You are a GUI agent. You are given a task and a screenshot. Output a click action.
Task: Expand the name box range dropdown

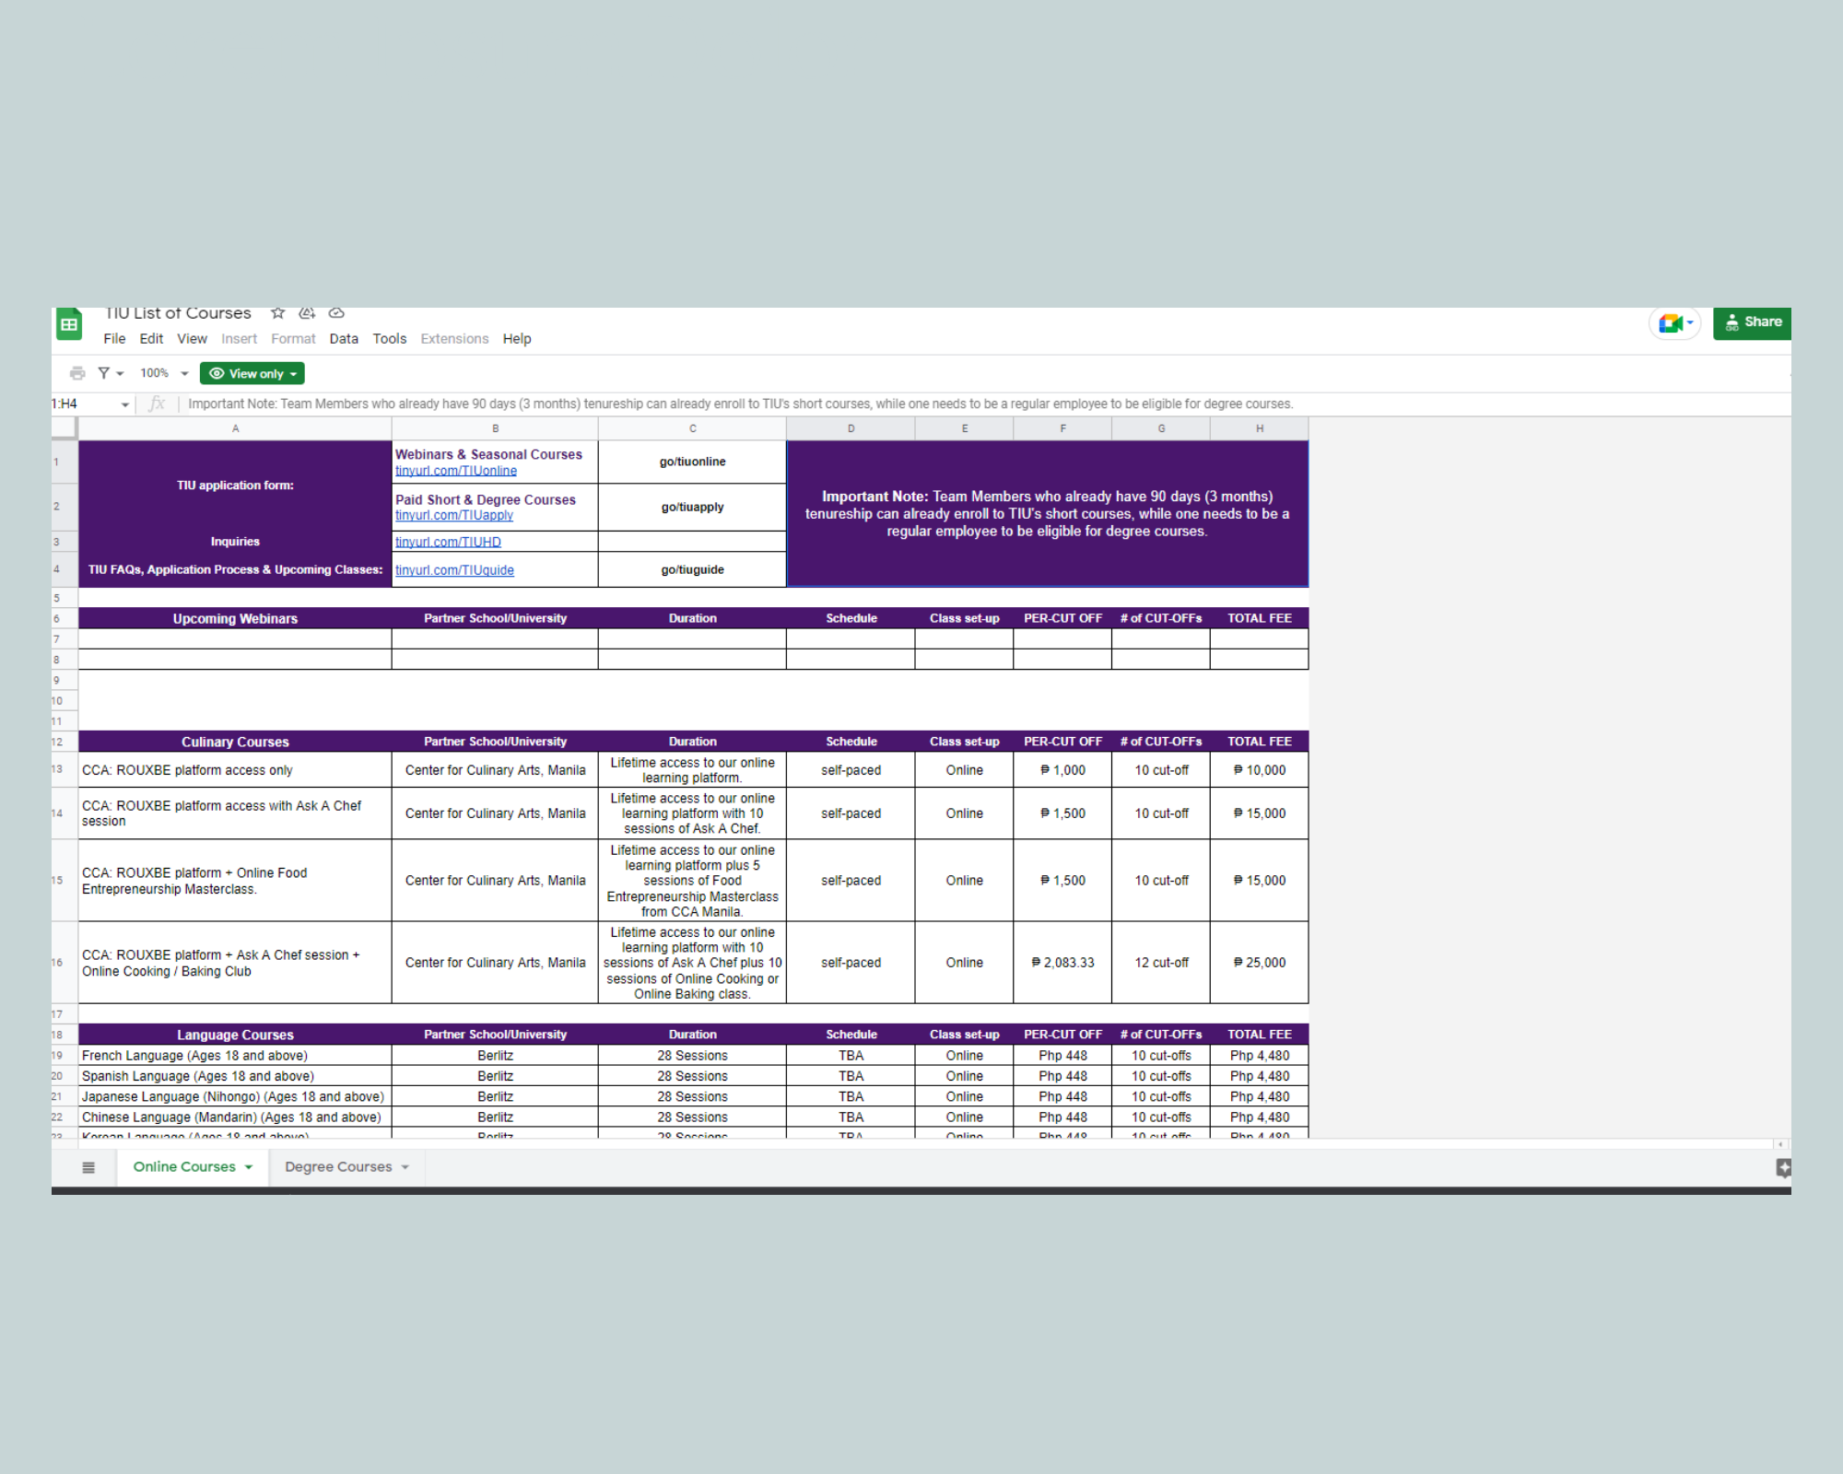pos(125,404)
